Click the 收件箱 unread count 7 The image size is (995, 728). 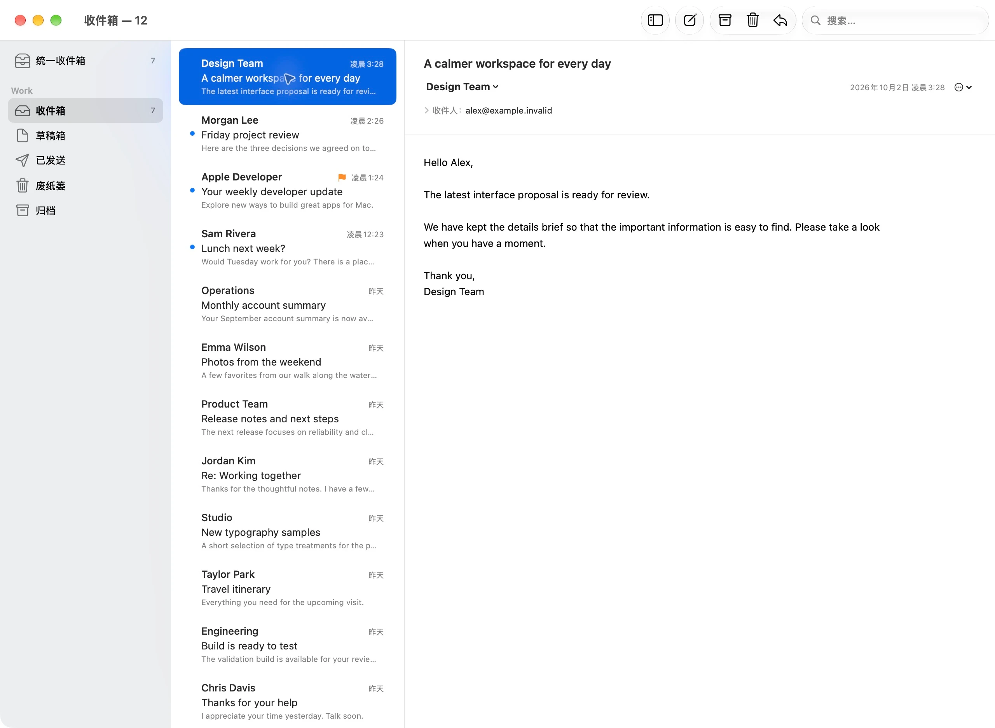(153, 110)
